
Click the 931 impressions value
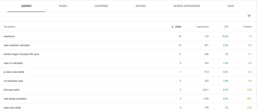207,45
